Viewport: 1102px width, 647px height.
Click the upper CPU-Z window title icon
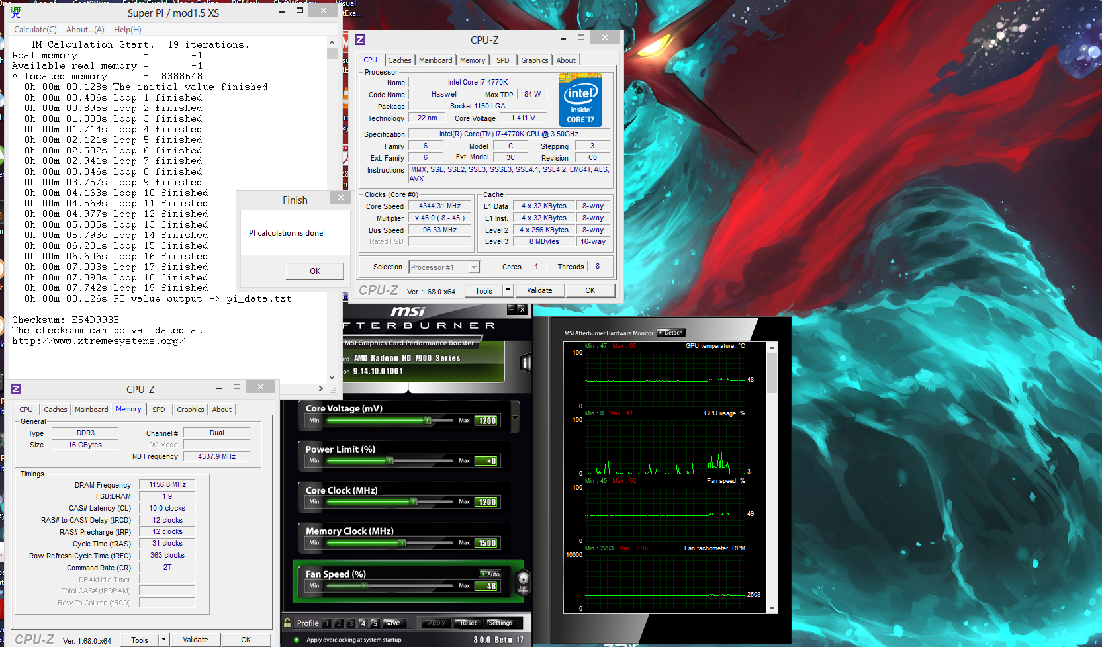pos(360,40)
